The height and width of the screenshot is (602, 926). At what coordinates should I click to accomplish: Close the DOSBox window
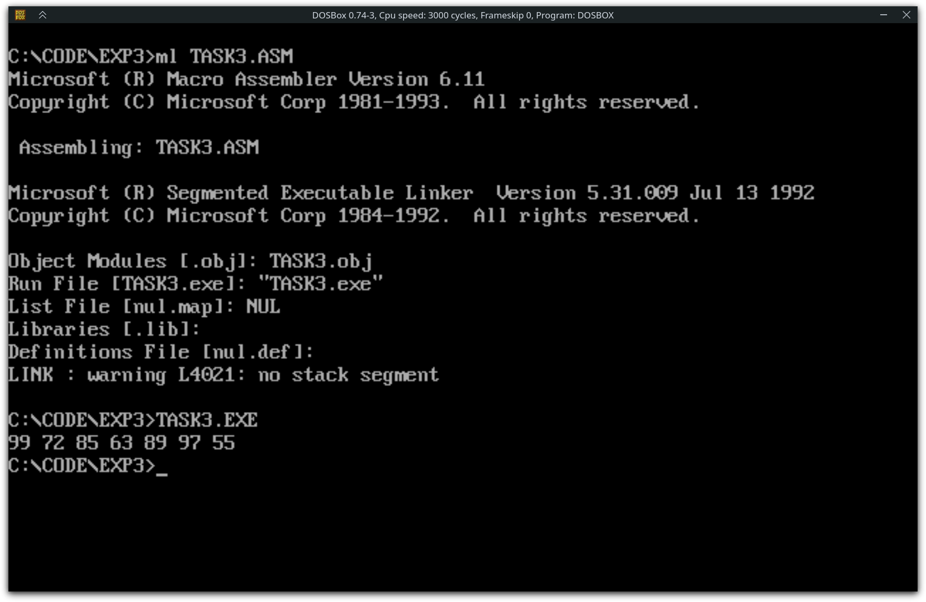point(906,15)
